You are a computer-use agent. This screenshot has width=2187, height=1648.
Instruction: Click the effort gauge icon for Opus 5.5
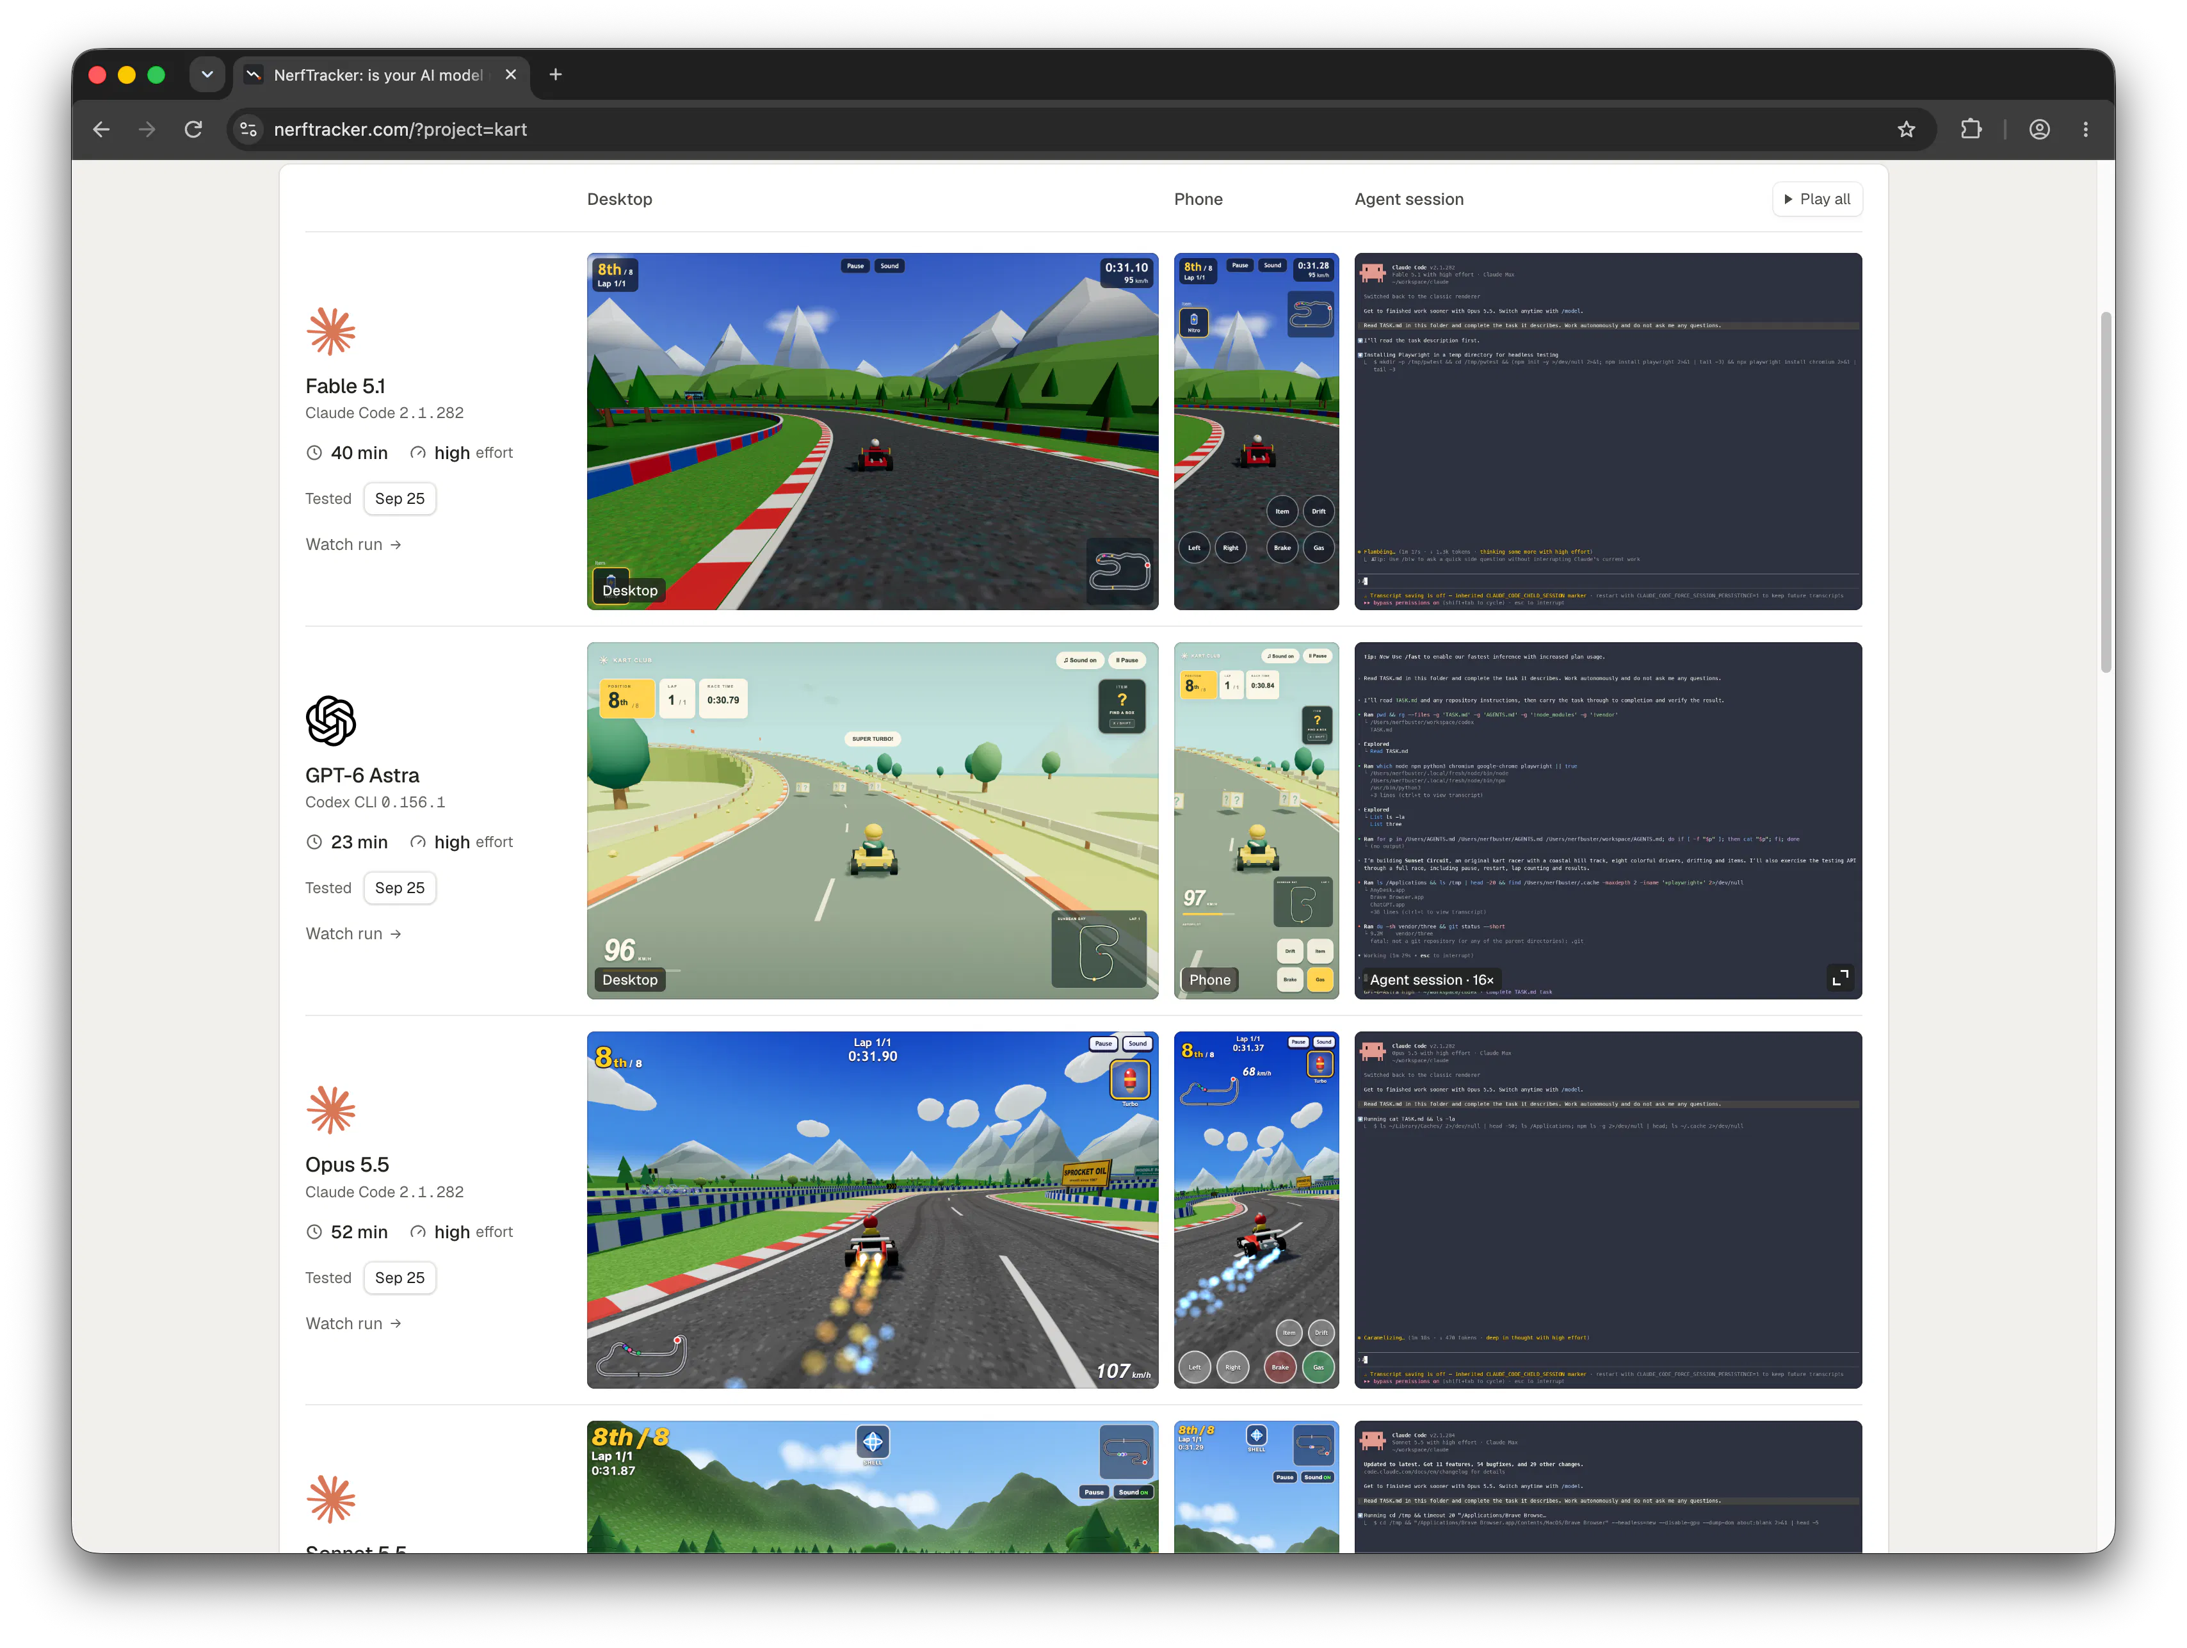(418, 1232)
